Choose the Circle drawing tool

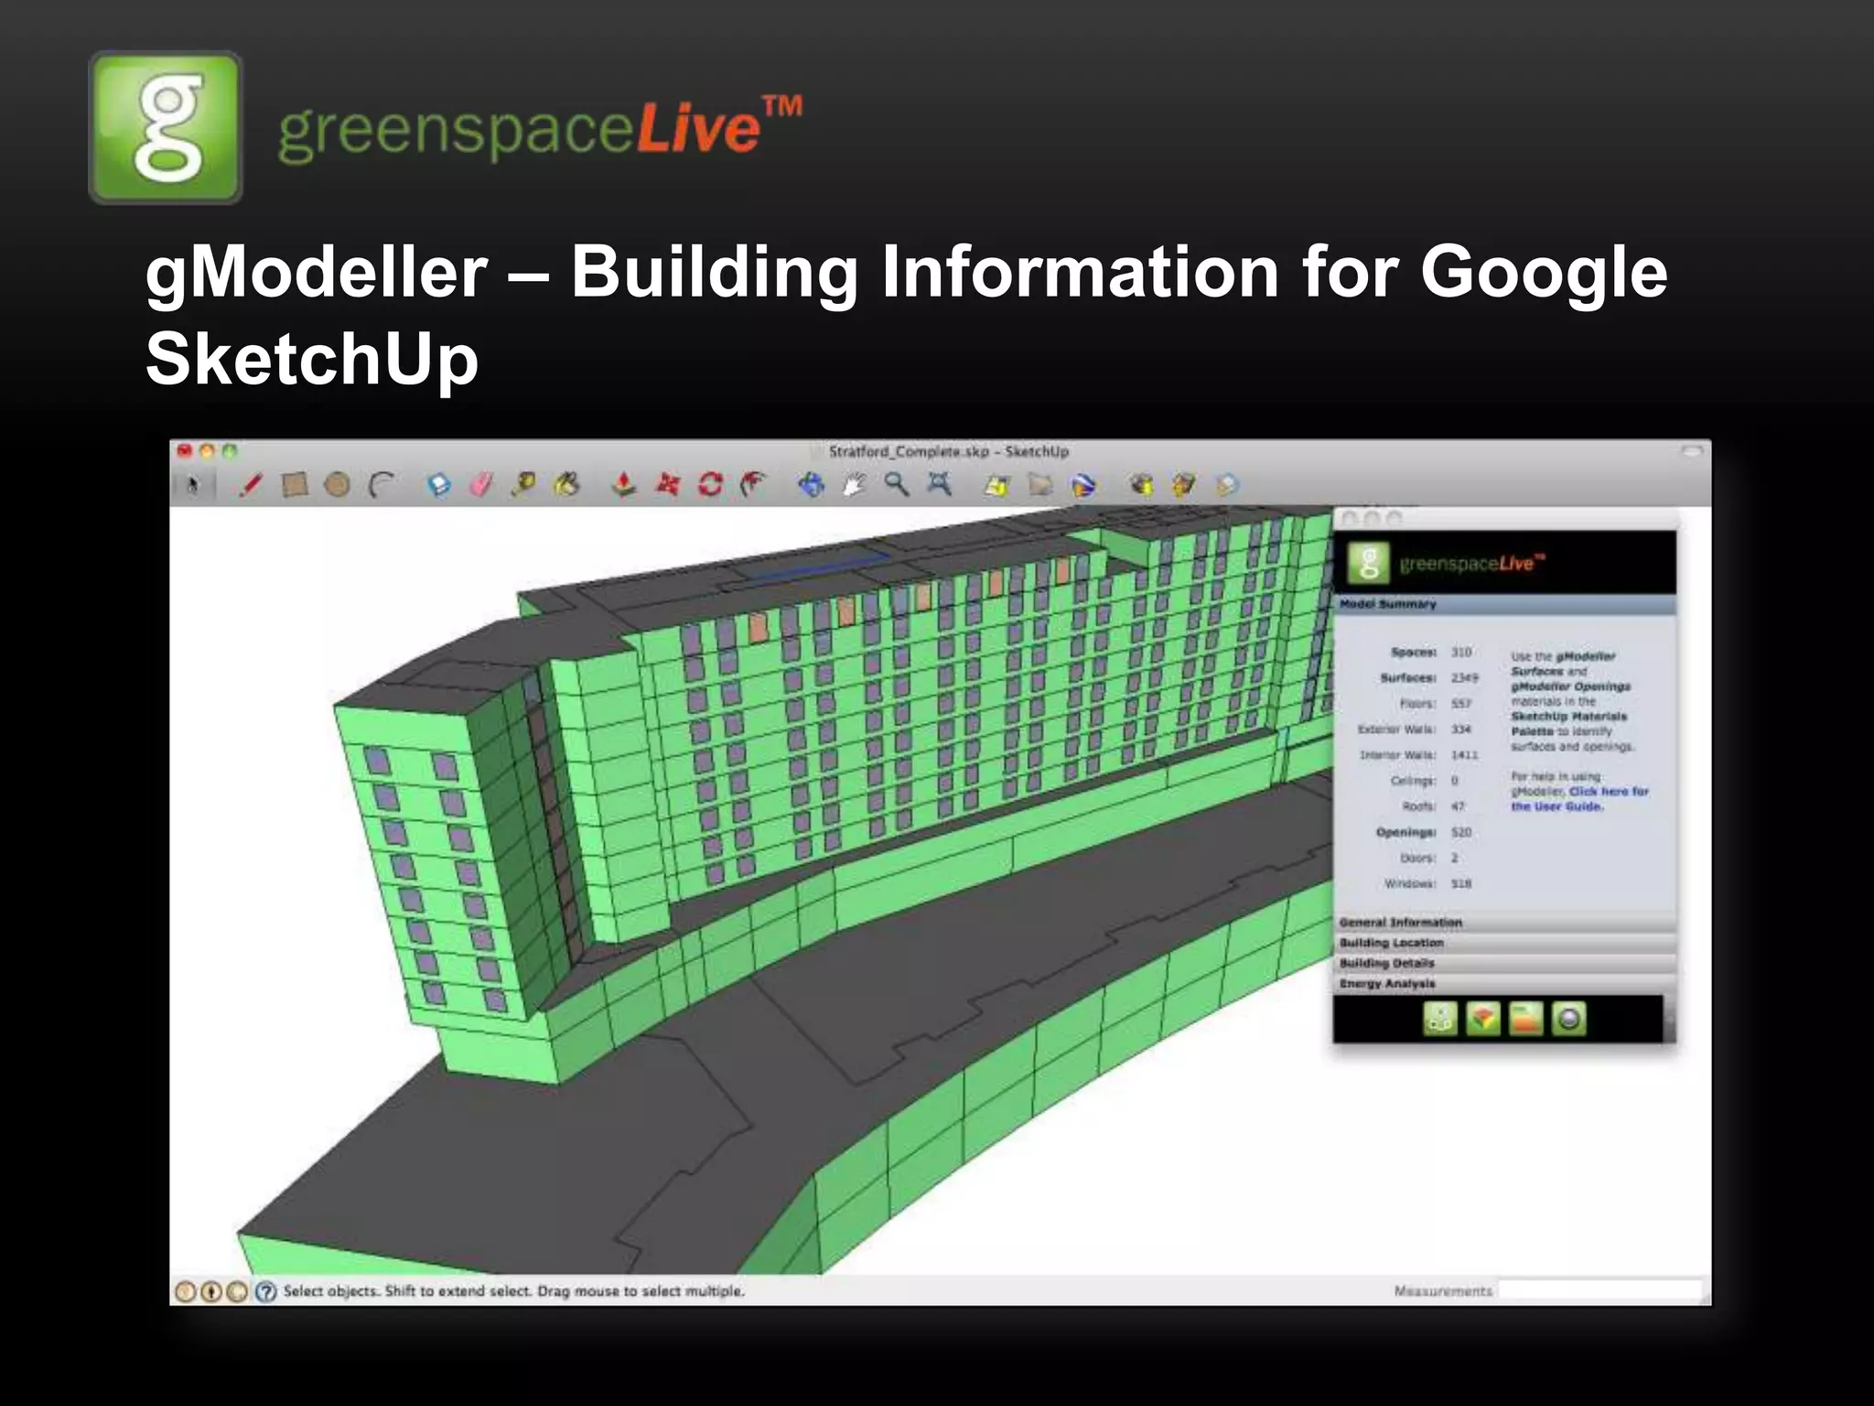click(338, 484)
